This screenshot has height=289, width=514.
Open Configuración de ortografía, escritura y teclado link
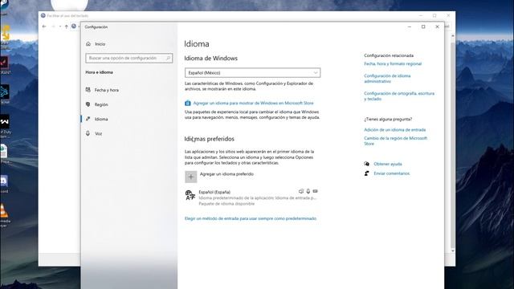[399, 96]
